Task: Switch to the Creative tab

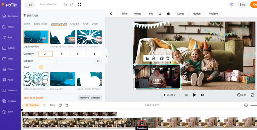Action: tap(75, 24)
